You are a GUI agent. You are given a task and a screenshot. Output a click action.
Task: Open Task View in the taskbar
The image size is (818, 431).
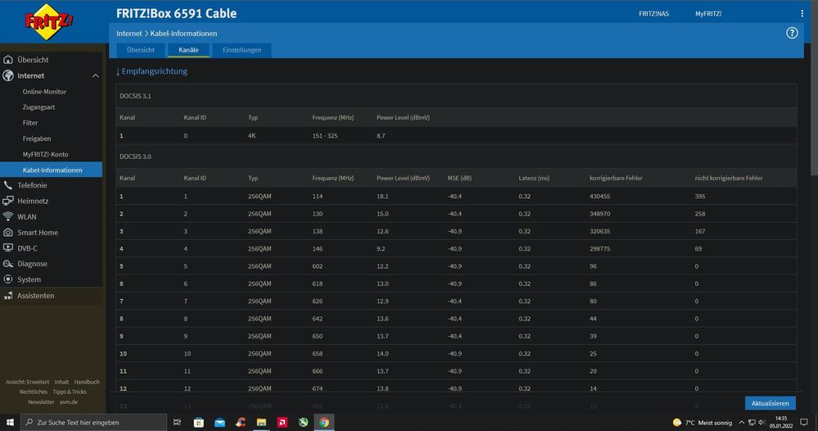coord(177,422)
